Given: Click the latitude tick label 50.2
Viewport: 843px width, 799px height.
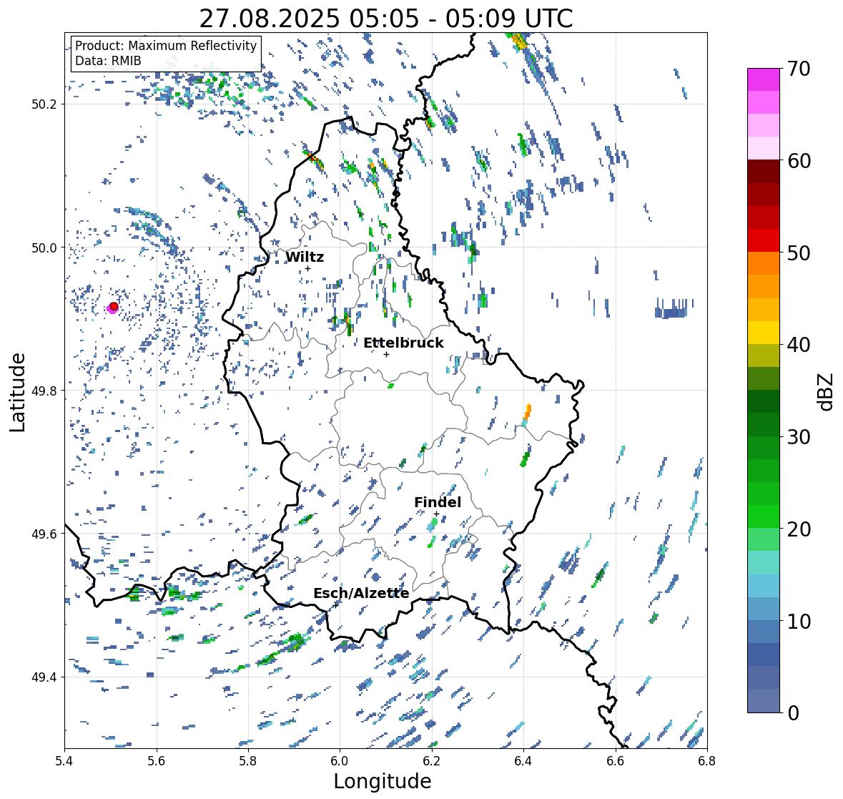Looking at the screenshot, I should (x=44, y=104).
